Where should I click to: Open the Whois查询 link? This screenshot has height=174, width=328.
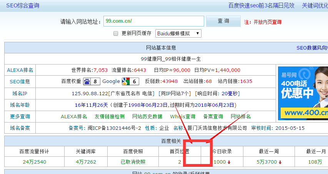(x=183, y=116)
